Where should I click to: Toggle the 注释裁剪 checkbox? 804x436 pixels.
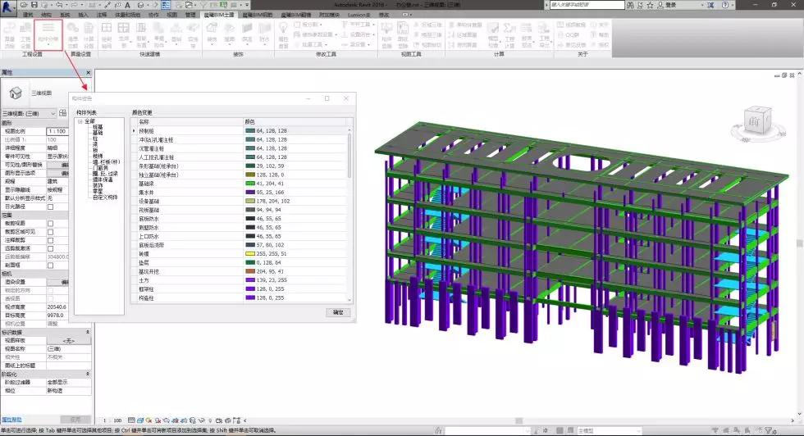(50, 239)
